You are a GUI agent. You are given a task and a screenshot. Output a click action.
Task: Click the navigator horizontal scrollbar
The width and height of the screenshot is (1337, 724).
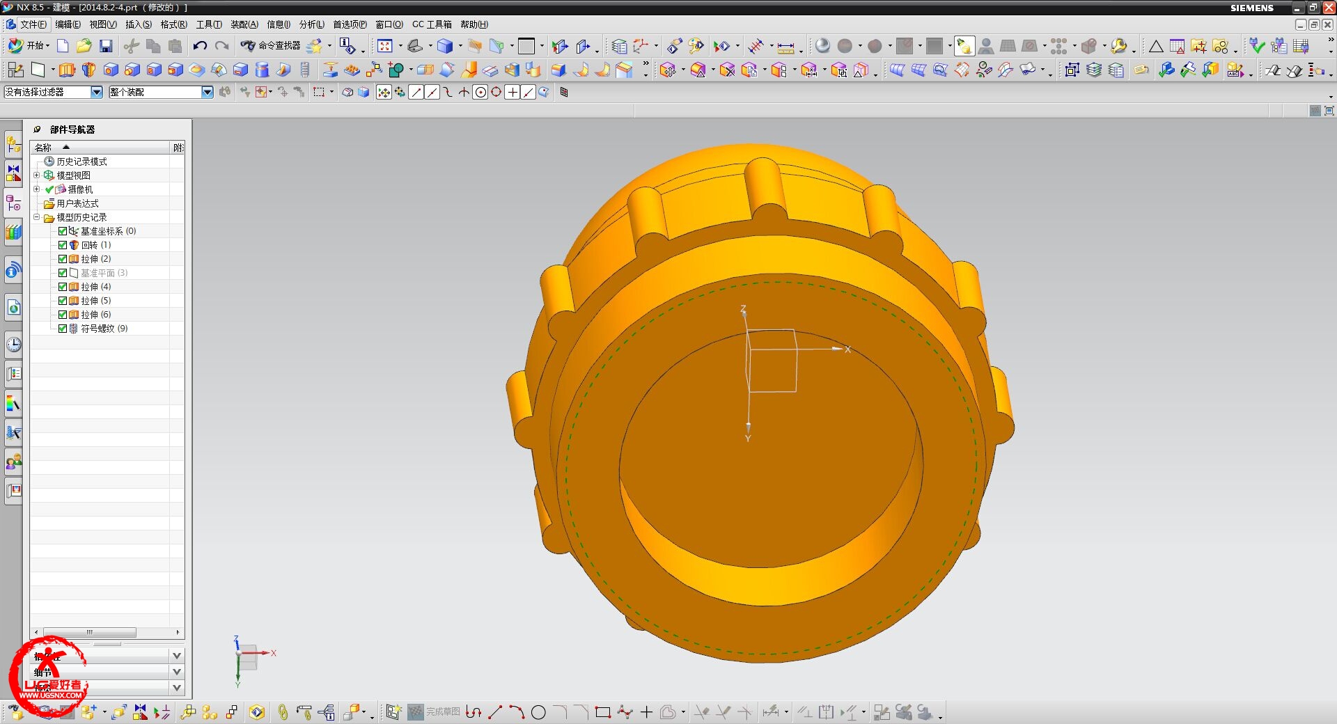(89, 632)
